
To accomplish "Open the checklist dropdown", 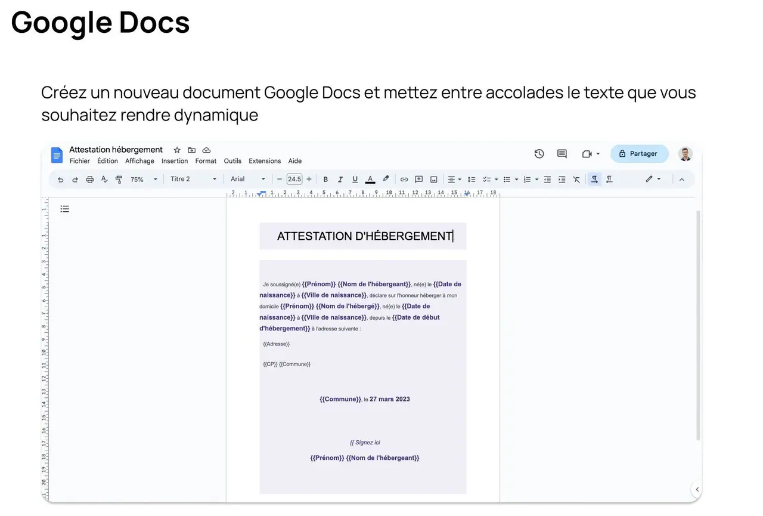I will (490, 179).
